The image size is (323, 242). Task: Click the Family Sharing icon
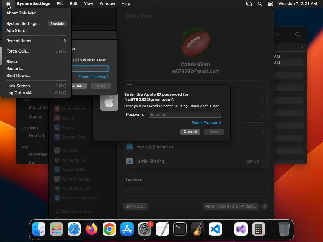[130, 161]
